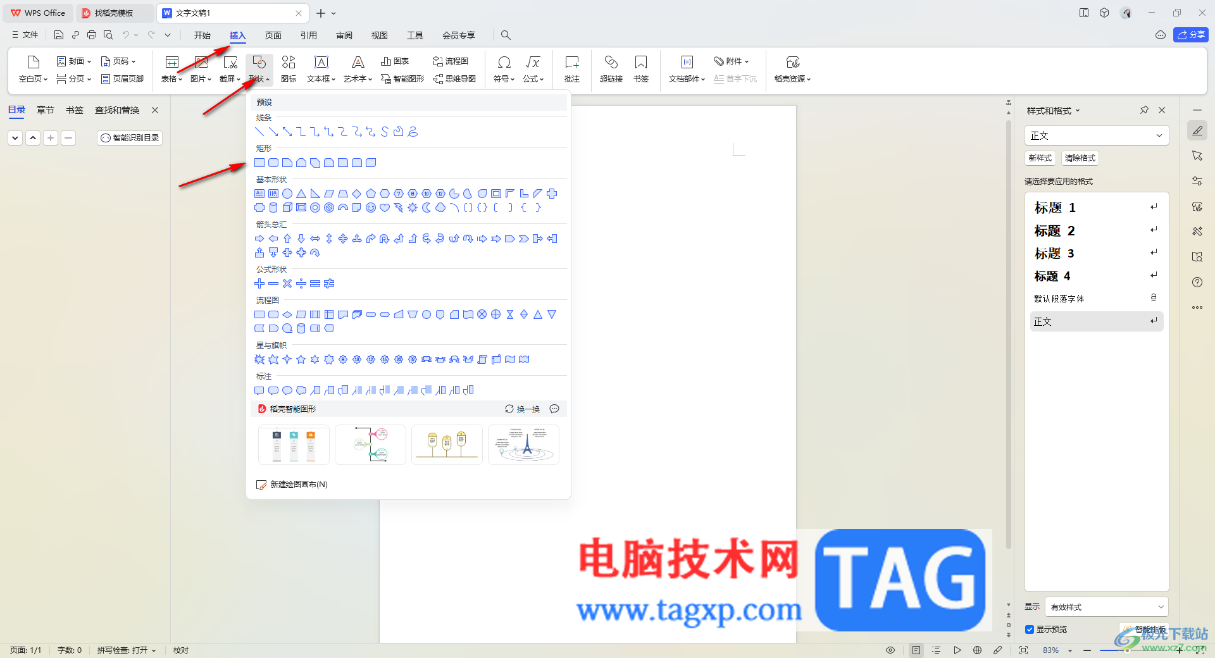The height and width of the screenshot is (658, 1215).
Task: Insert a Symbol
Action: coord(504,69)
